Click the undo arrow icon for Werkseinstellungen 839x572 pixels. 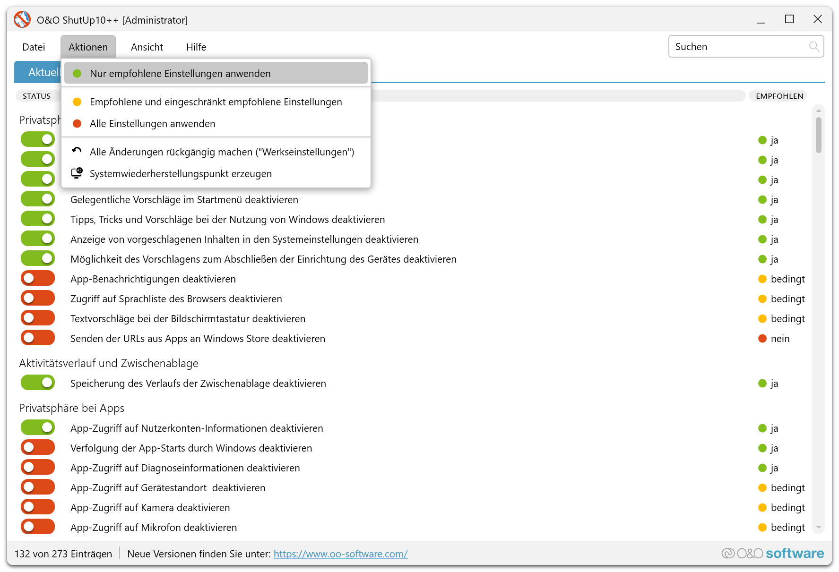tap(77, 151)
